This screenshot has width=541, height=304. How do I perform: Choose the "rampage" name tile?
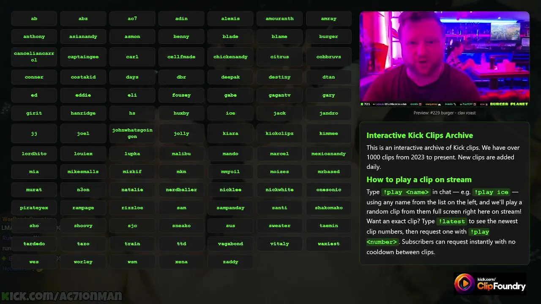point(83,208)
